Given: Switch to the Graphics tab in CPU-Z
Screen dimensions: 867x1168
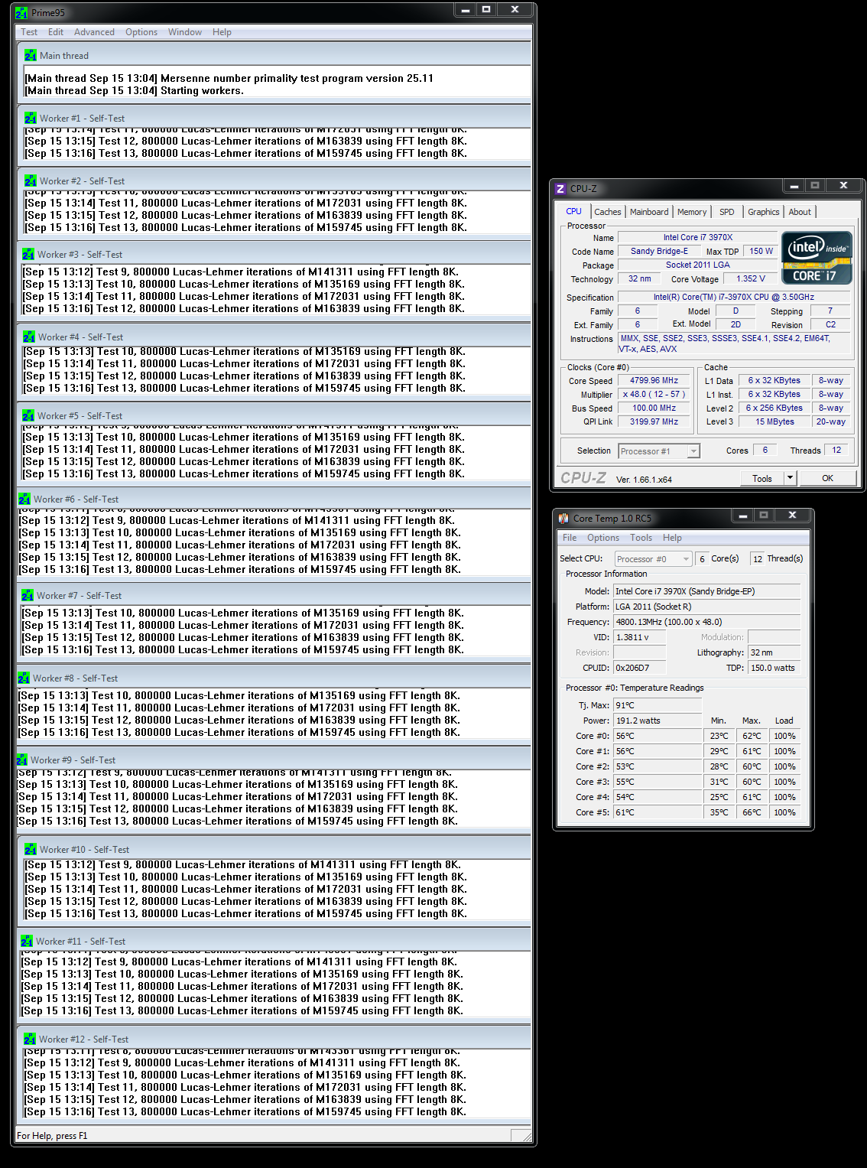Looking at the screenshot, I should point(764,212).
